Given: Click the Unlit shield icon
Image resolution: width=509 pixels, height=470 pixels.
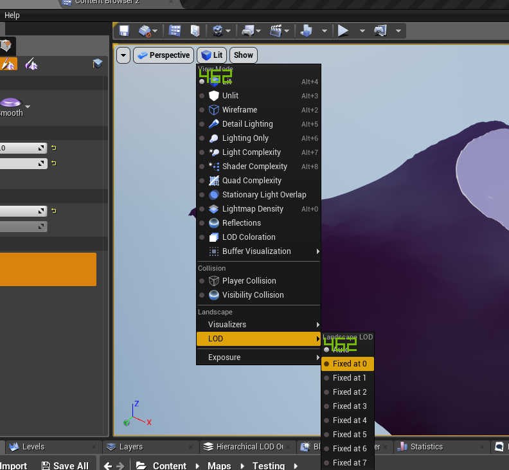Looking at the screenshot, I should click(x=213, y=96).
